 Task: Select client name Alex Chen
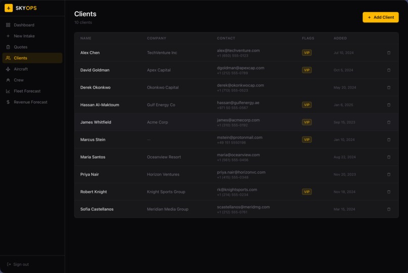[x=90, y=53]
